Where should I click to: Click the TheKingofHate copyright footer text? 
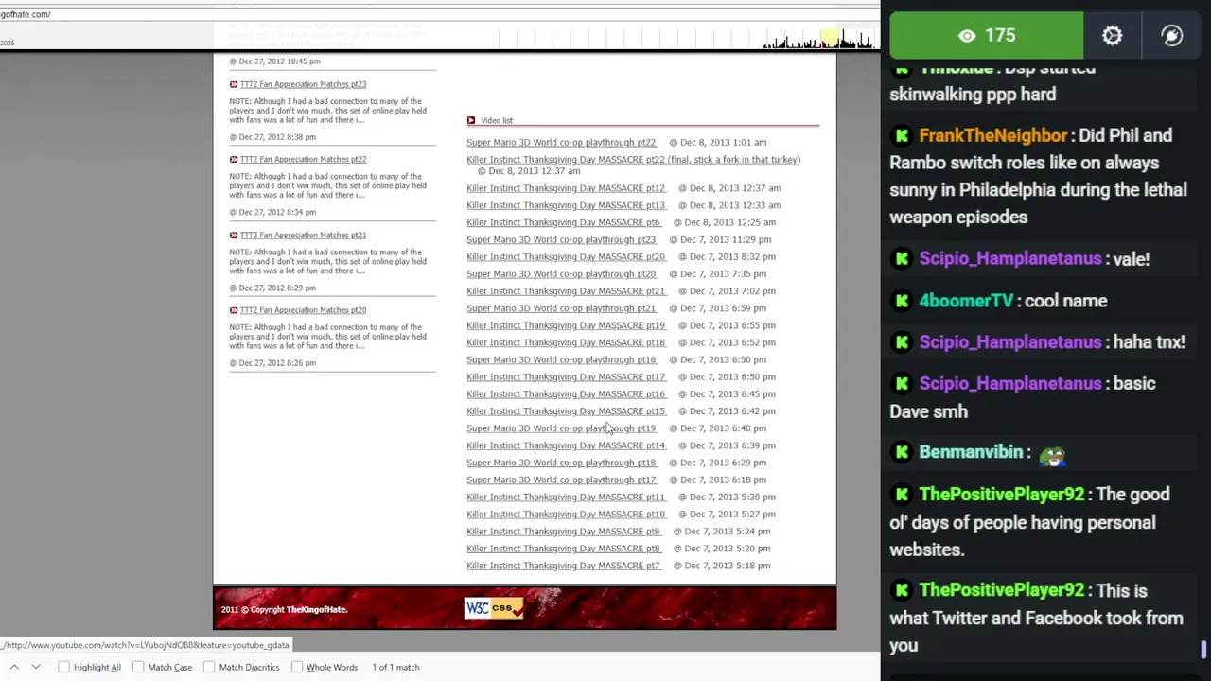pos(284,609)
